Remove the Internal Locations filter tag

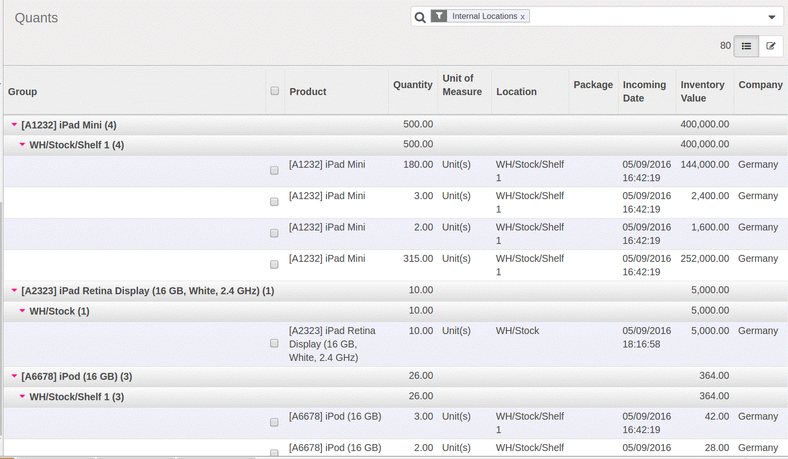(522, 16)
